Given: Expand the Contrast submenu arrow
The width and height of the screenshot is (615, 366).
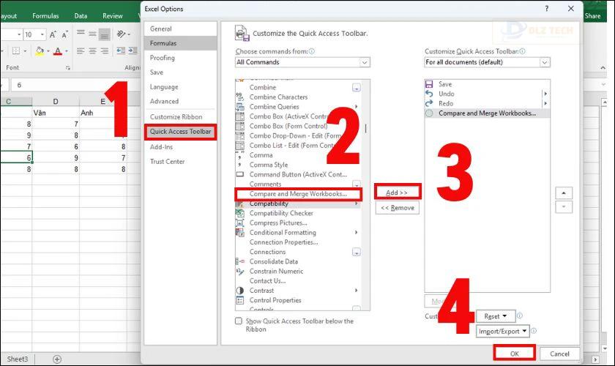Looking at the screenshot, I should (x=356, y=291).
